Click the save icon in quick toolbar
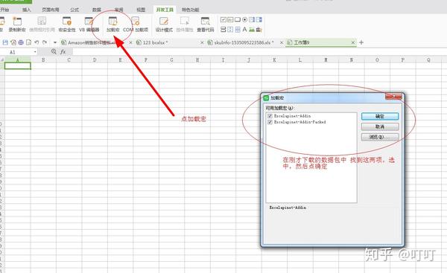 (5, 42)
